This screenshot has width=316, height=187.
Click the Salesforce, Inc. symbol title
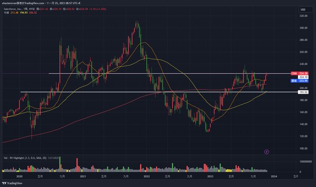click(13, 9)
